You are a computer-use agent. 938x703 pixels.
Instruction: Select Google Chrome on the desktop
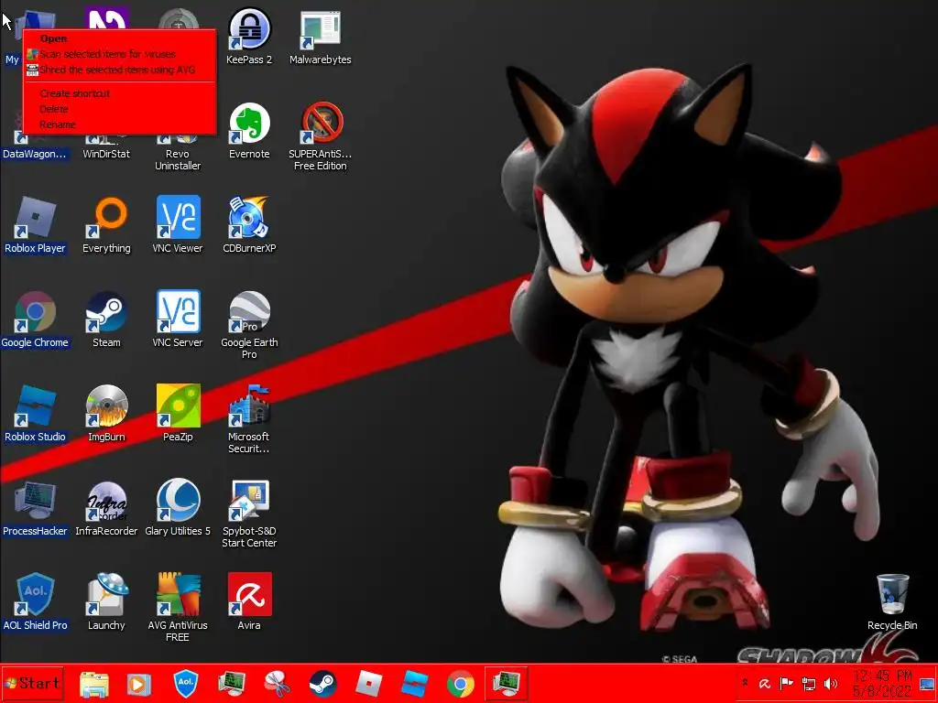pos(36,319)
